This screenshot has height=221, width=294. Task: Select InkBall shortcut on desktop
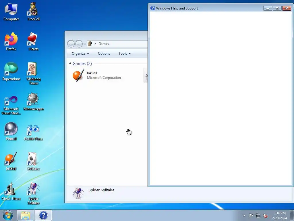click(11, 161)
